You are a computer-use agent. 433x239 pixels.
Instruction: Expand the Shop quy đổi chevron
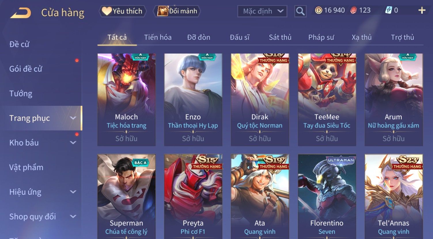click(x=73, y=217)
